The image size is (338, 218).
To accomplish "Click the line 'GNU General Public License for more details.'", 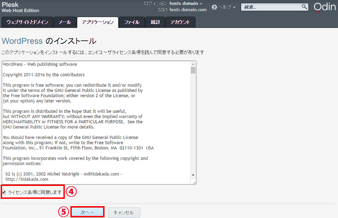I will click(x=48, y=127).
